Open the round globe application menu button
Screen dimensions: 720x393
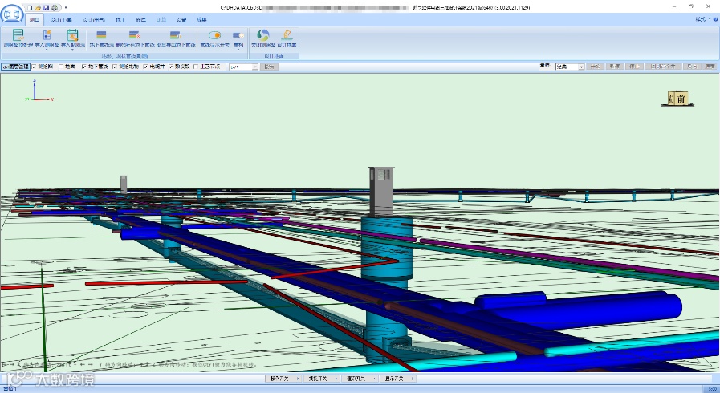pyautogui.click(x=12, y=14)
